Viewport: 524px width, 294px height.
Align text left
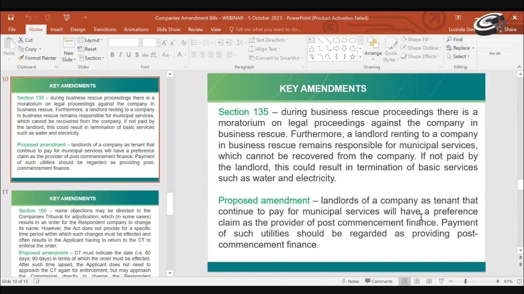194,55
